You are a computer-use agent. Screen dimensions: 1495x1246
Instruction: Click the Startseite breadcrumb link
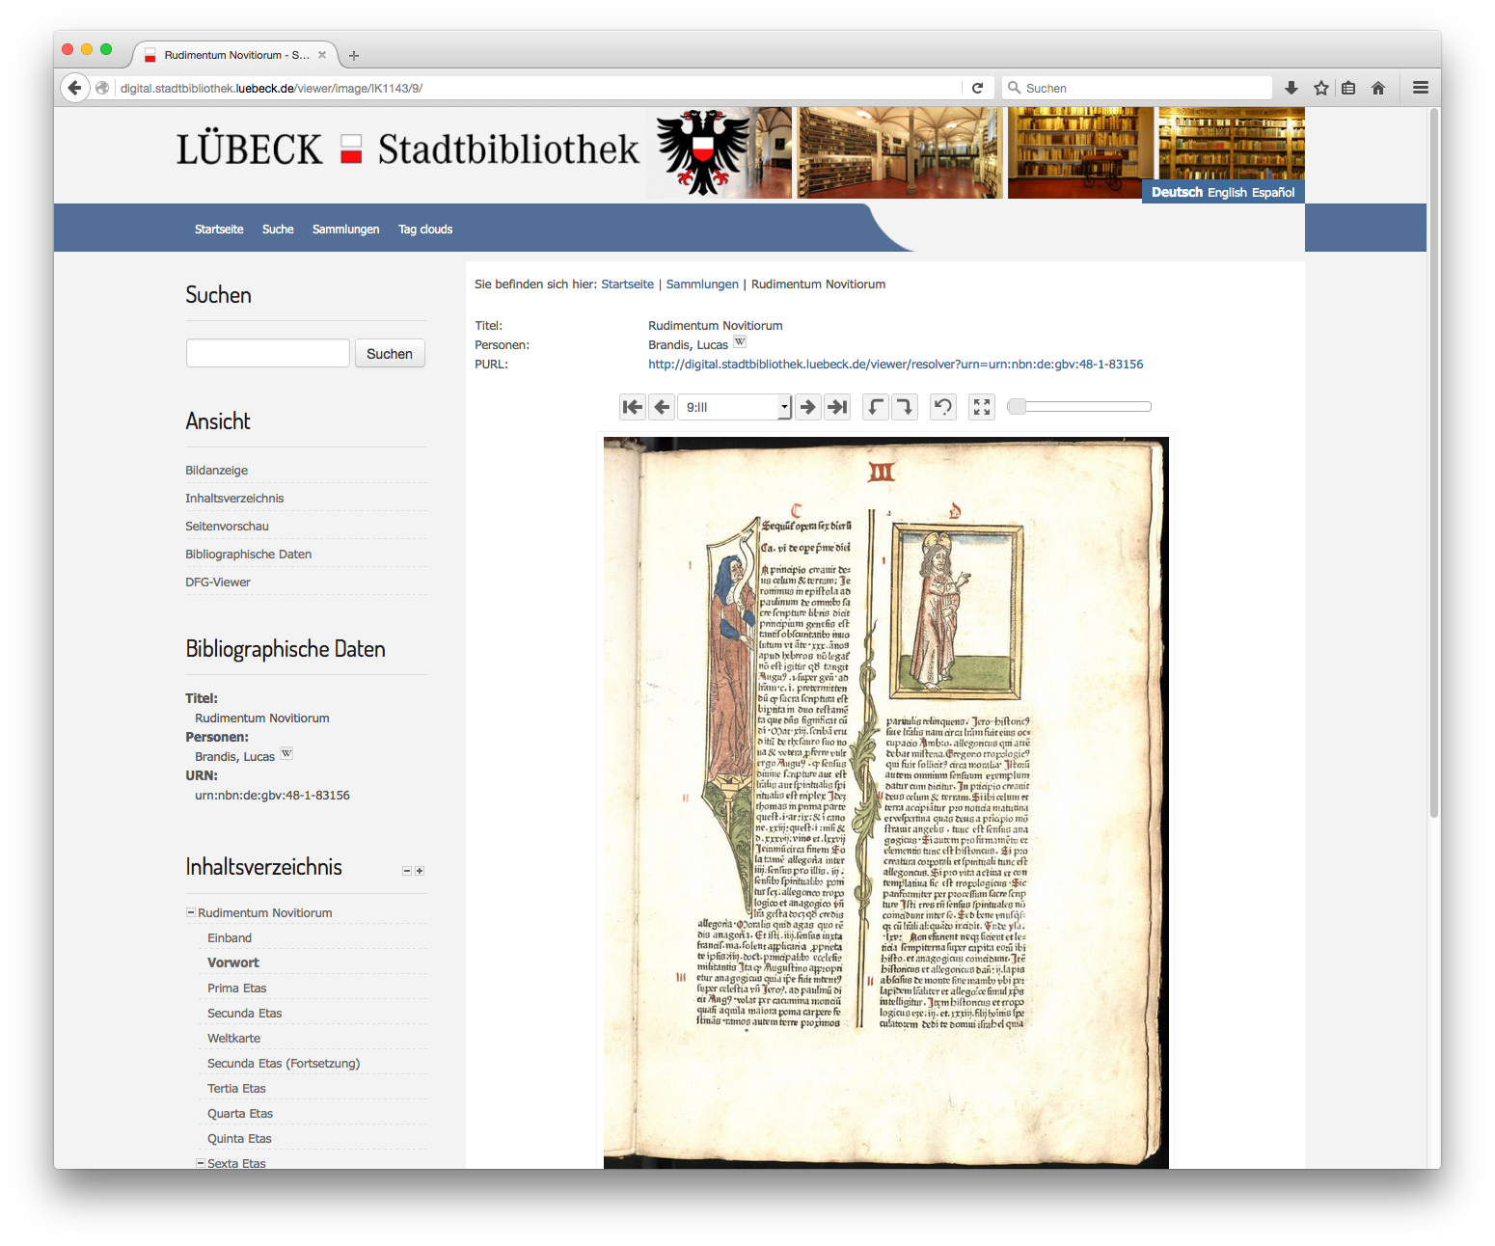[628, 284]
